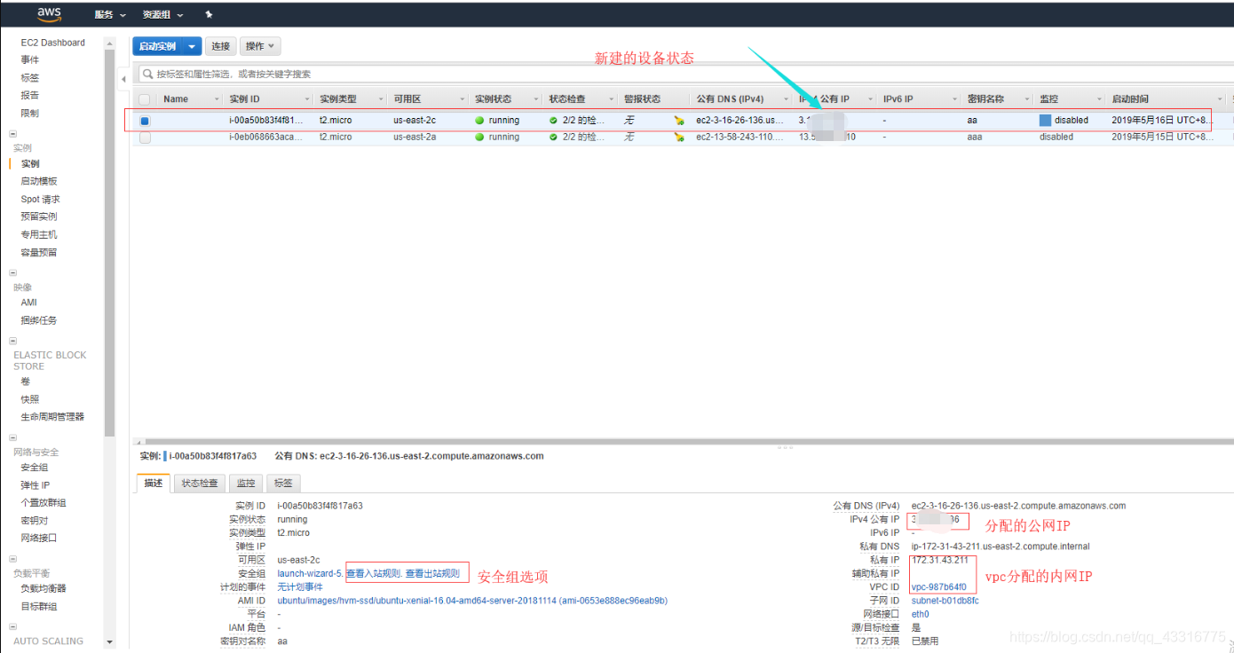The image size is (1234, 653).
Task: Switch to the 描述 tab
Action: [x=154, y=484]
